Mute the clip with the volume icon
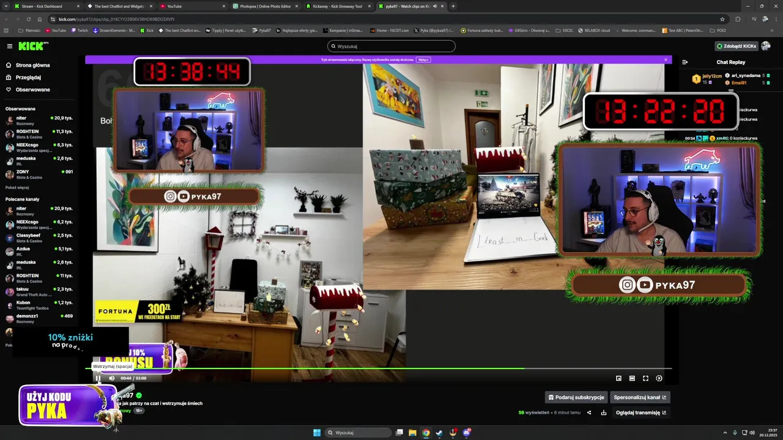This screenshot has height=440, width=783. click(x=111, y=378)
